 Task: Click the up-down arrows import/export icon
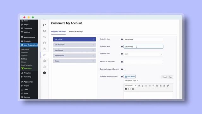pyautogui.click(x=45, y=37)
